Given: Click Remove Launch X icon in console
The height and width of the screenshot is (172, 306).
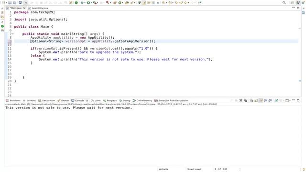Looking at the screenshot, I should 241,100.
